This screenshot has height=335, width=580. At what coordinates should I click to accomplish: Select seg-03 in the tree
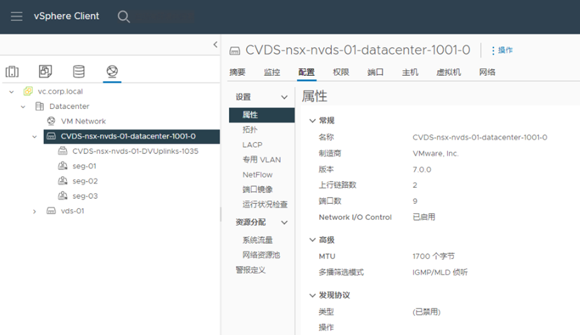[85, 196]
